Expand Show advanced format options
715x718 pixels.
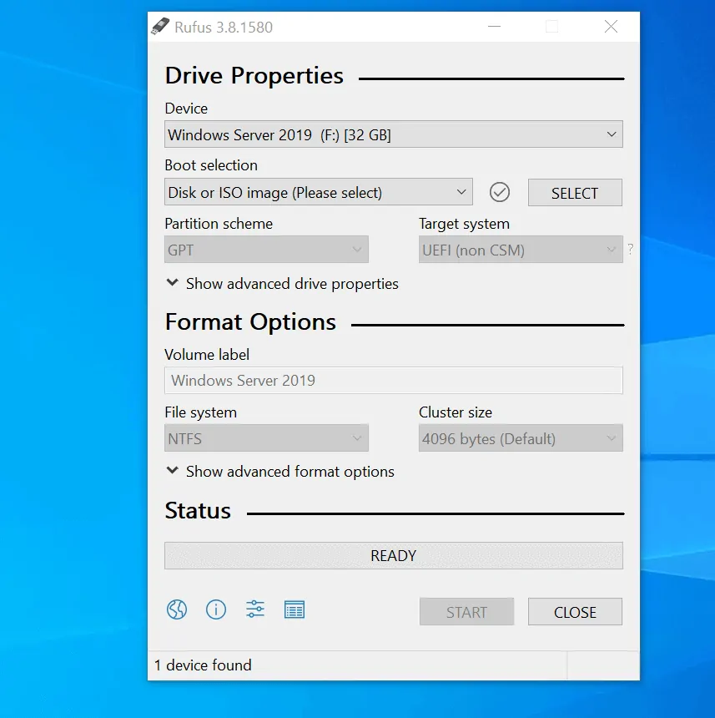click(x=279, y=472)
